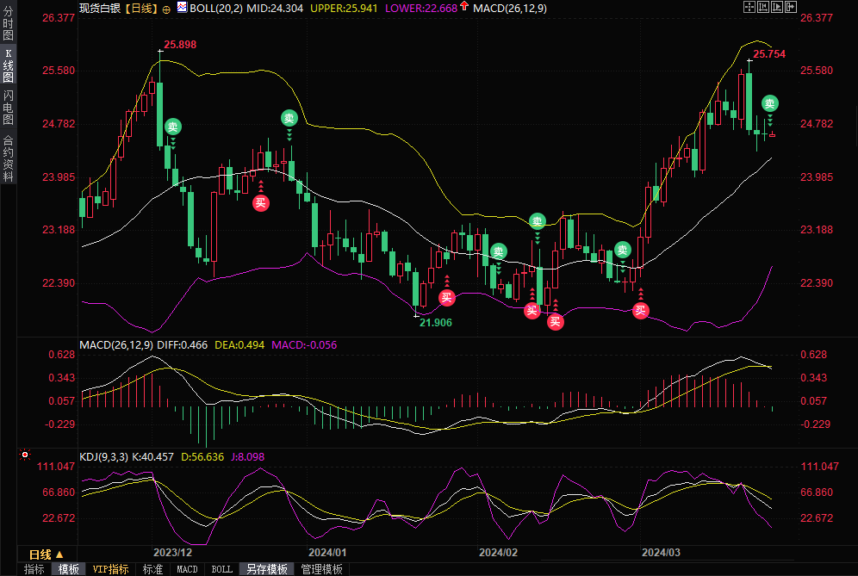Image resolution: width=858 pixels, height=576 pixels.
Task: Click the rightmost icon in top-right toolbar
Action: point(791,7)
